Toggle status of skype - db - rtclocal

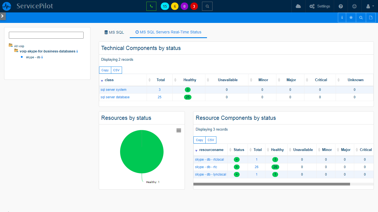coord(237,160)
